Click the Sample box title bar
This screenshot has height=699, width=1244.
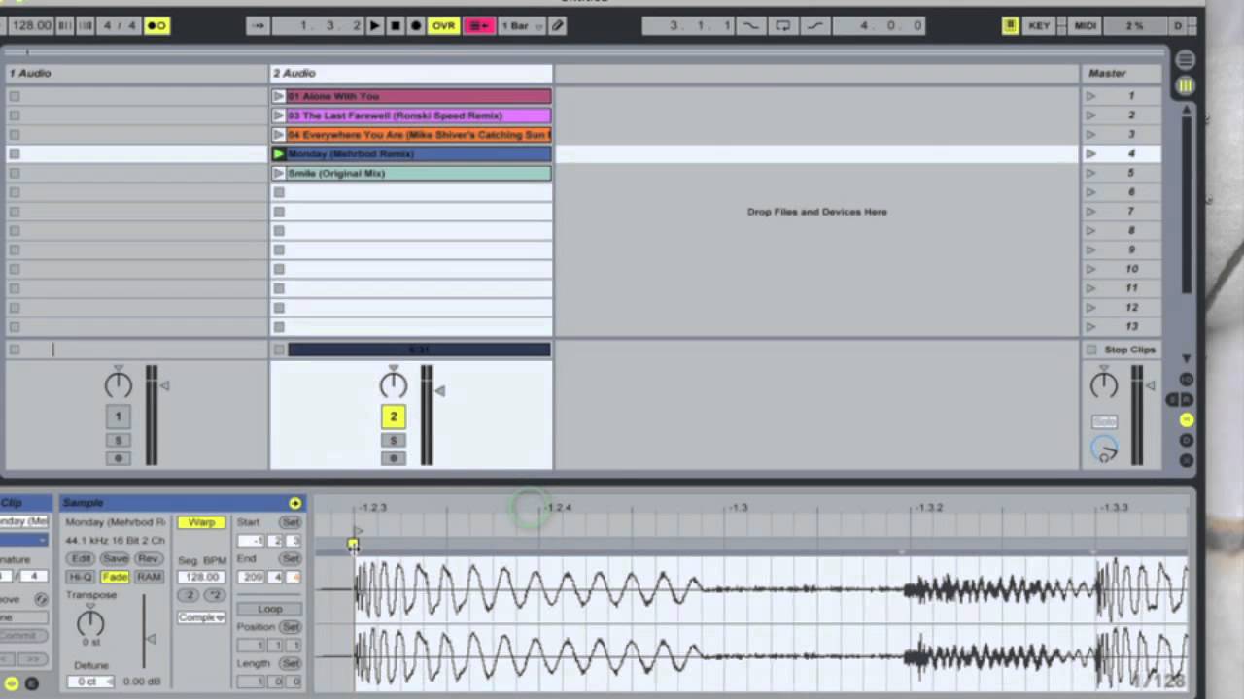pyautogui.click(x=183, y=503)
